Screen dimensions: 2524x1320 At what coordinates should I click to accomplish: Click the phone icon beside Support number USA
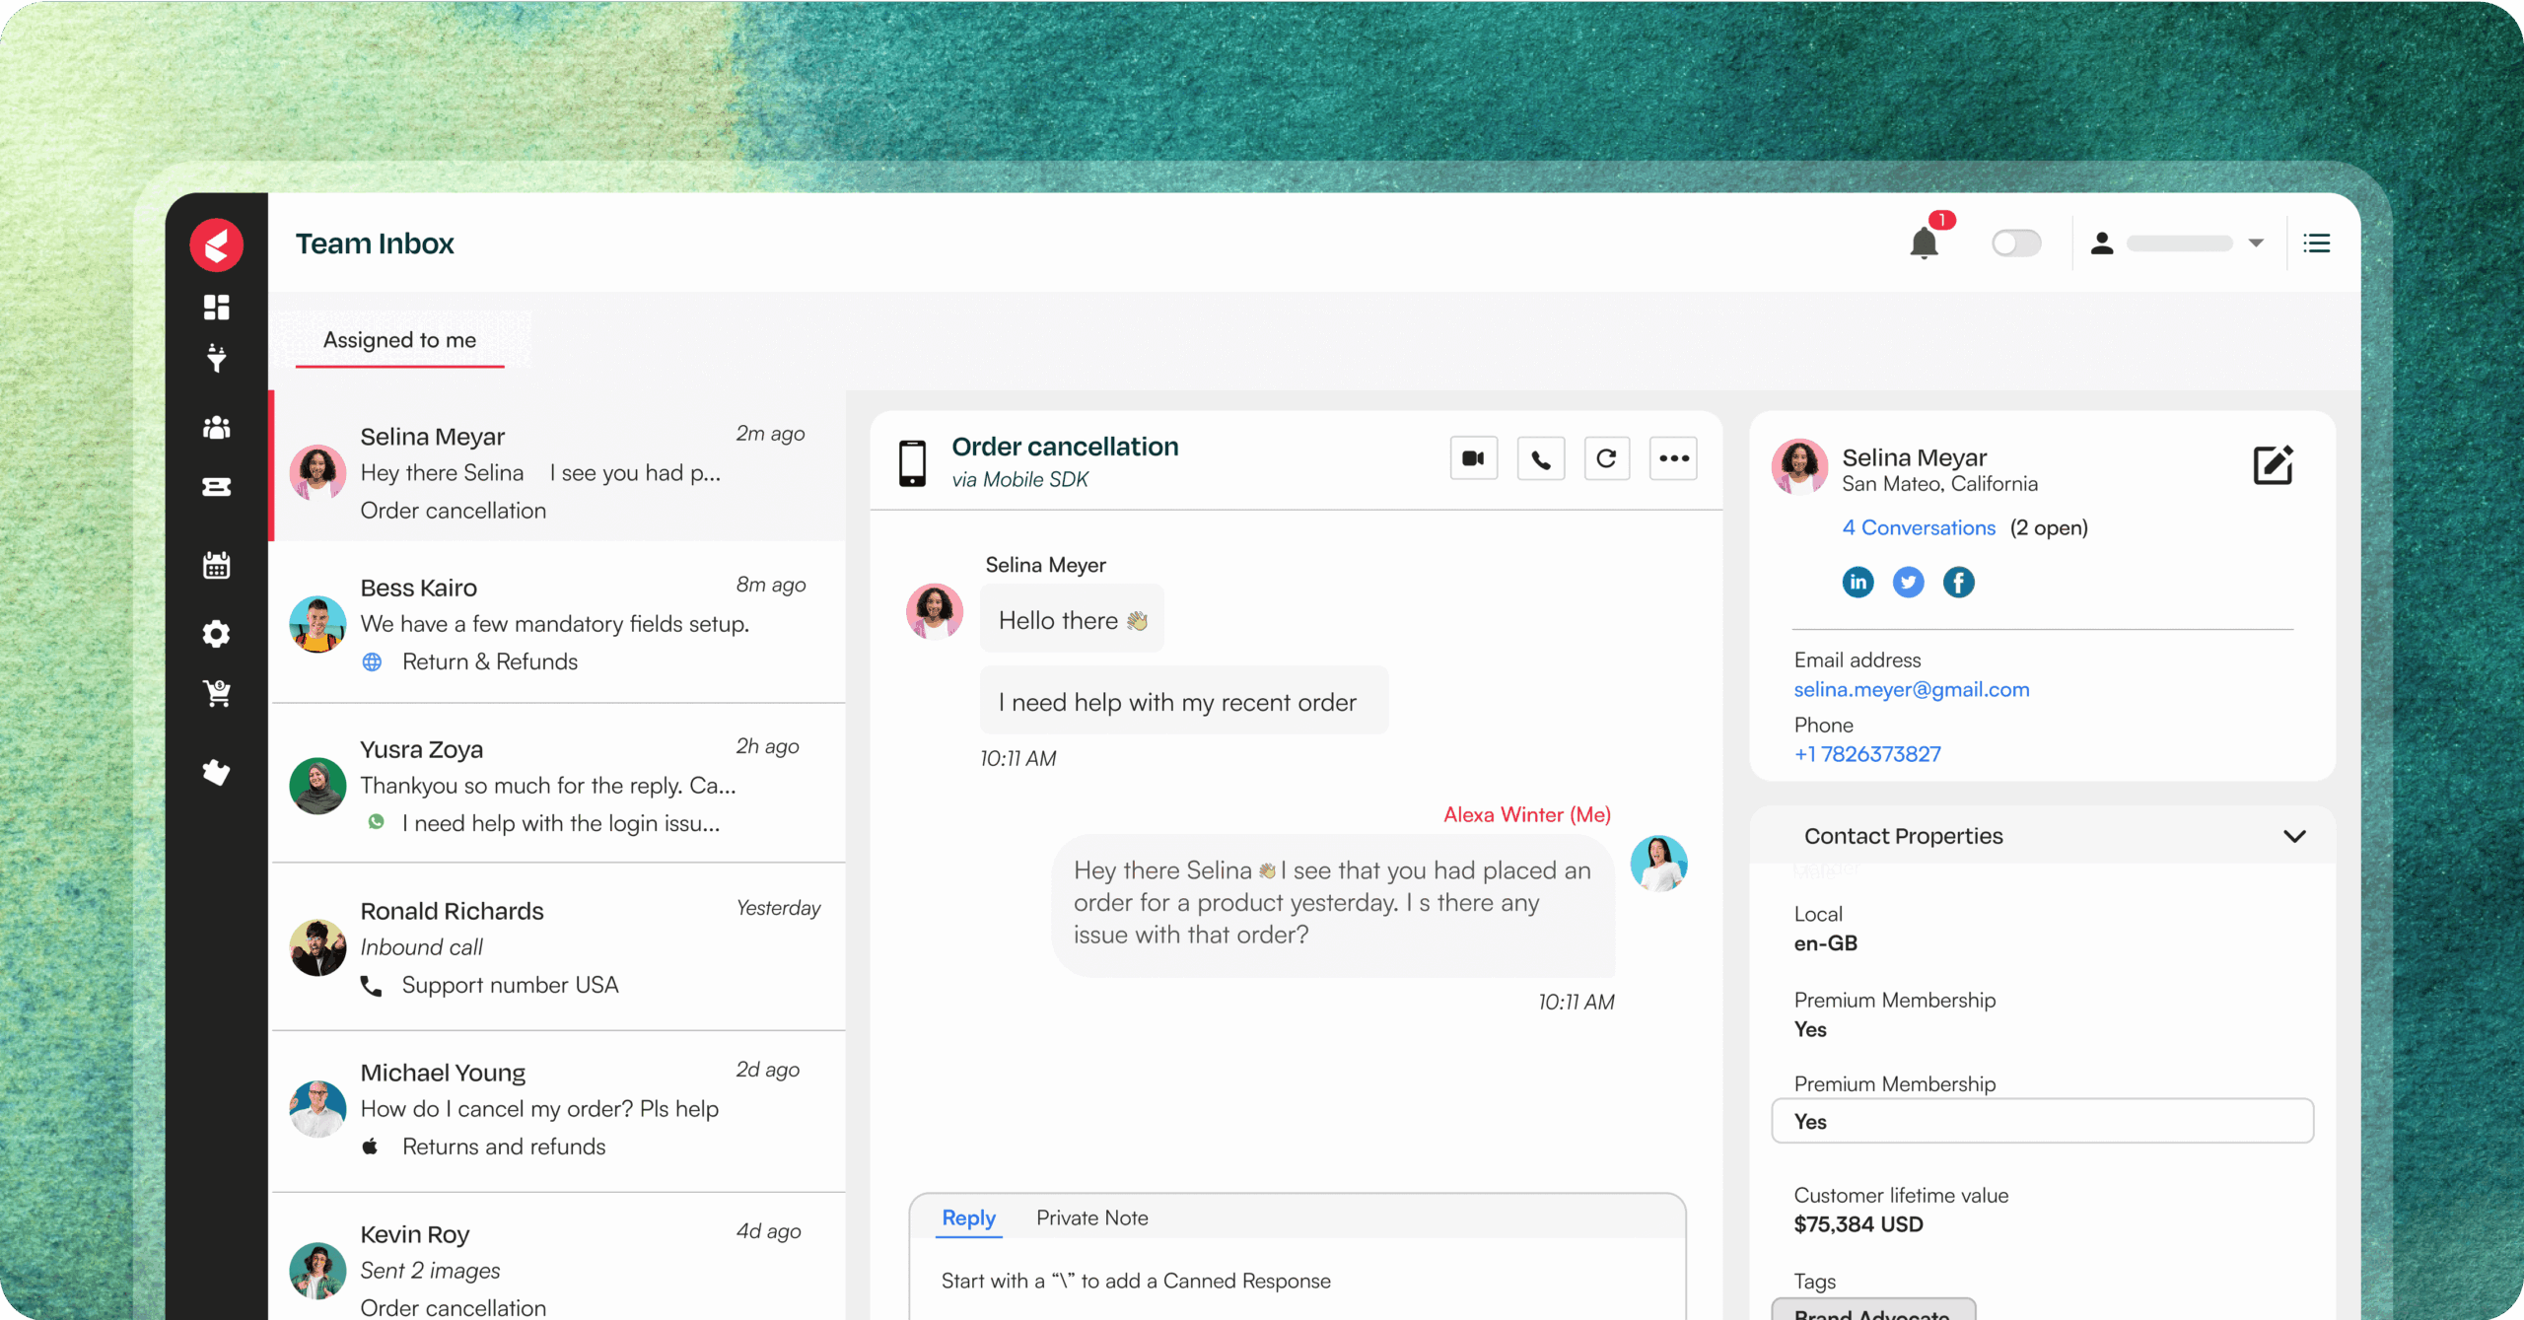(x=371, y=986)
